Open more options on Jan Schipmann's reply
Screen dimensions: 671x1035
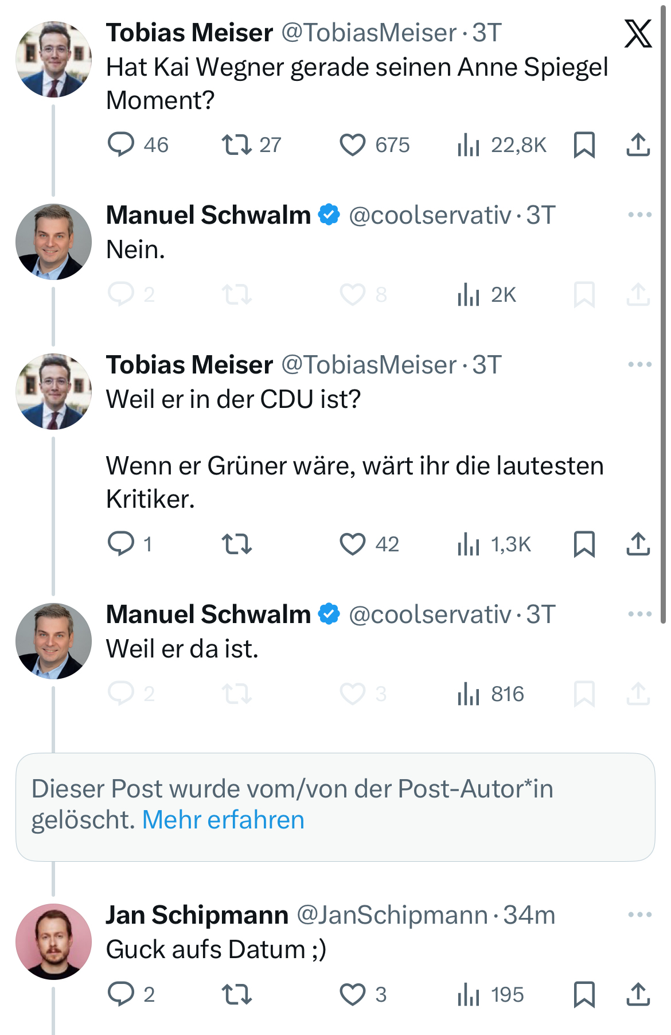639,915
